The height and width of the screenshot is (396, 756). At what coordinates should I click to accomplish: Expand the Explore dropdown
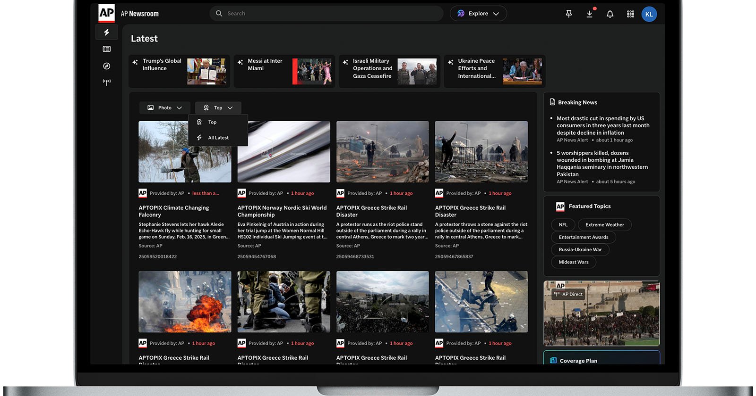point(478,14)
